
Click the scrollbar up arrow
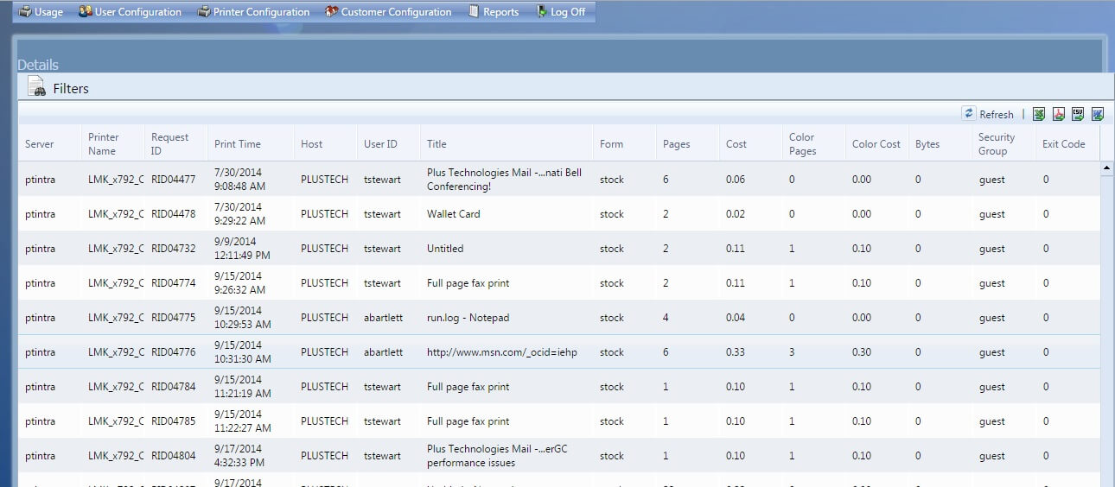pos(1106,168)
